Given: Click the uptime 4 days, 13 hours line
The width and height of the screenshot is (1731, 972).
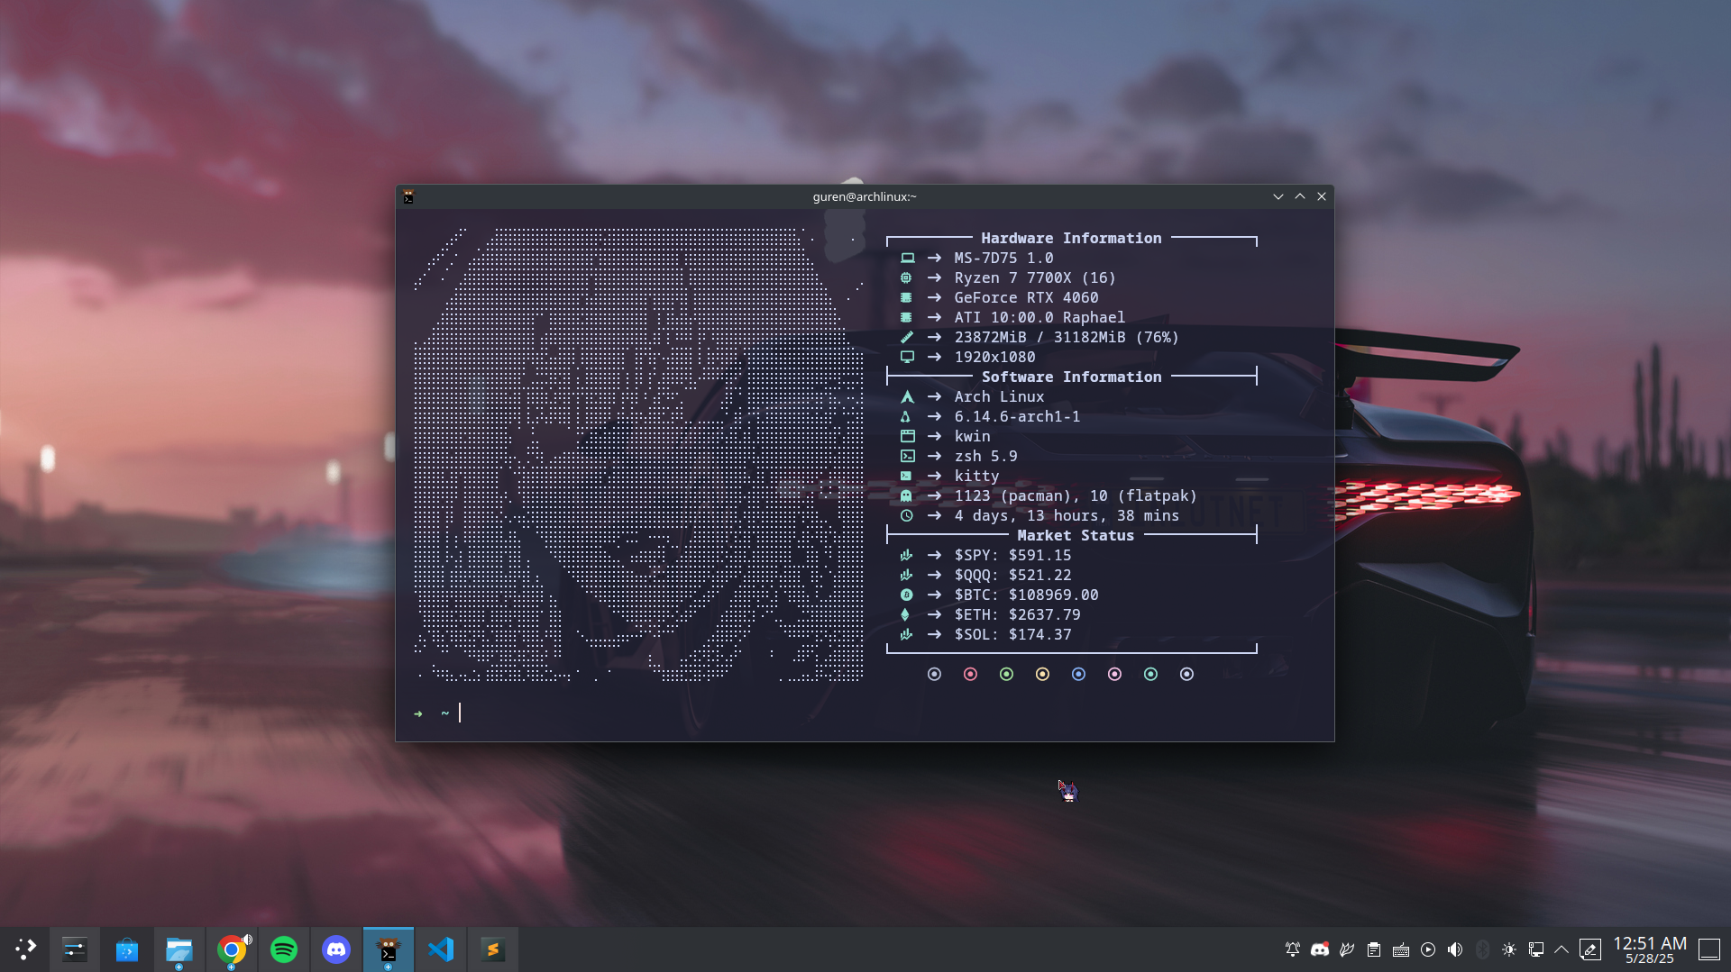Looking at the screenshot, I should 1067,515.
